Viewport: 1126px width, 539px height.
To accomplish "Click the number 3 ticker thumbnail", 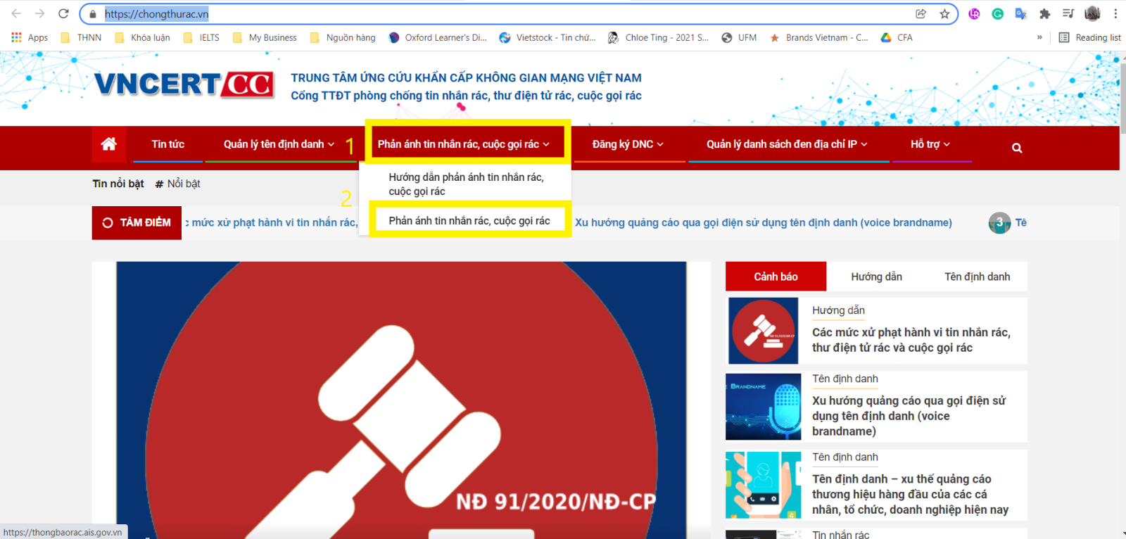I will [999, 223].
